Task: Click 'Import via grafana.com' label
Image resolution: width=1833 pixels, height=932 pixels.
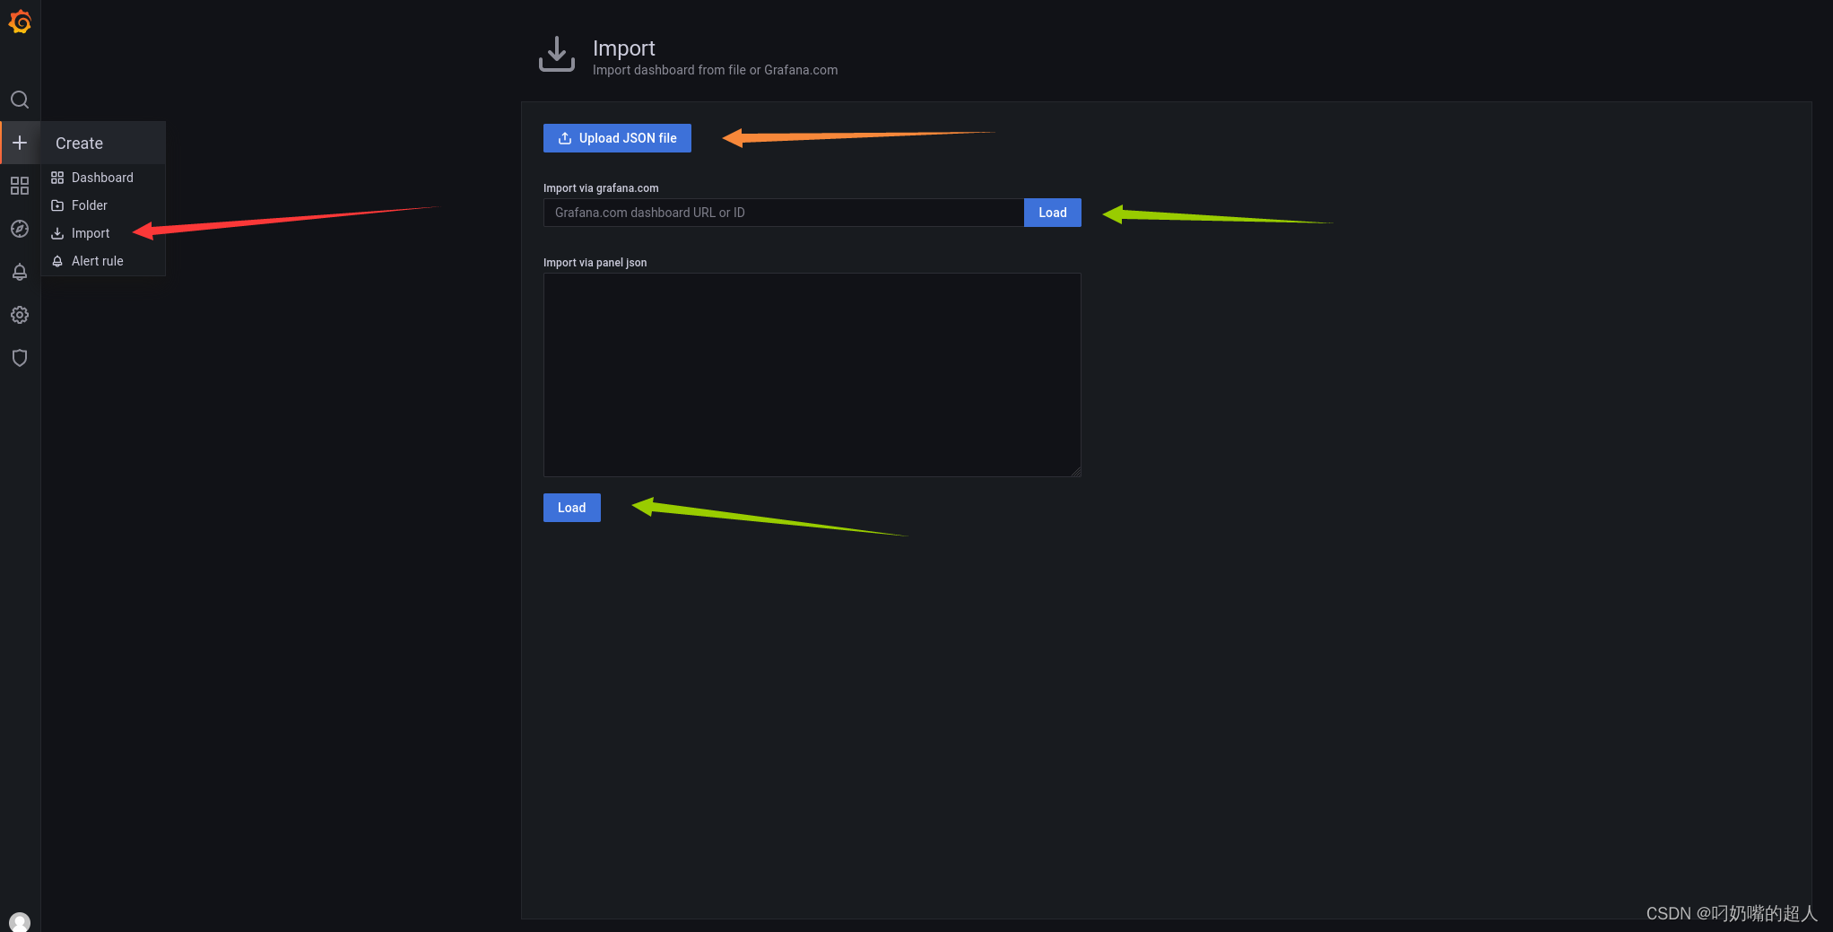Action: [601, 188]
